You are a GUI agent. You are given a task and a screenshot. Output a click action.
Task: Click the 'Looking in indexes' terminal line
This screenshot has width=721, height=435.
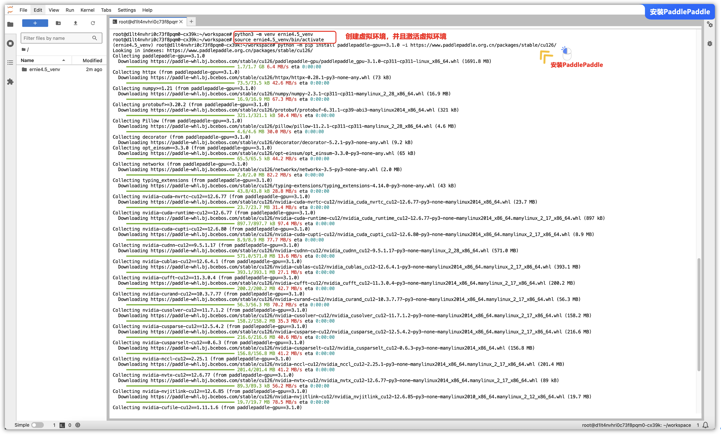213,50
